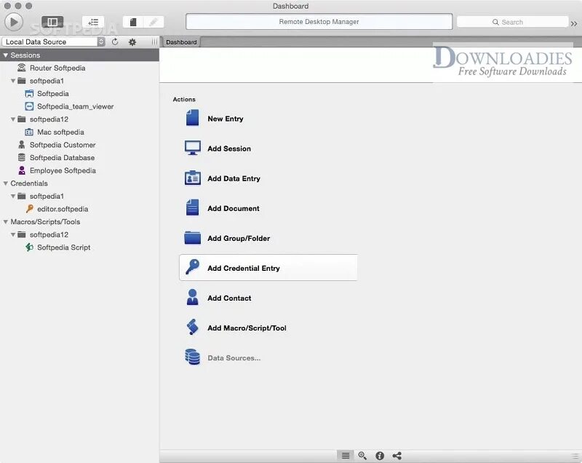Click Data Sources database stack icon
The width and height of the screenshot is (582, 463).
coord(192,357)
